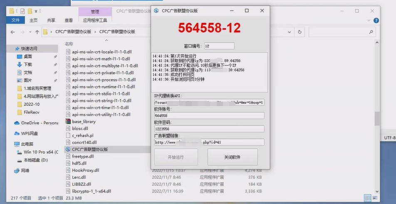This screenshot has width=396, height=204.
Task: Open the 应用程序工具 ribbon tab
Action: pos(95,20)
